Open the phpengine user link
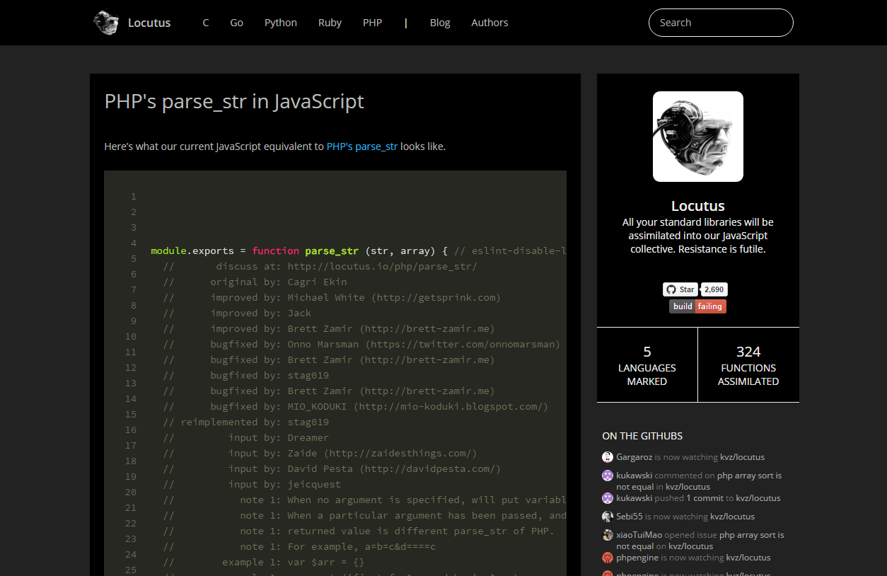This screenshot has width=887, height=576. [637, 558]
